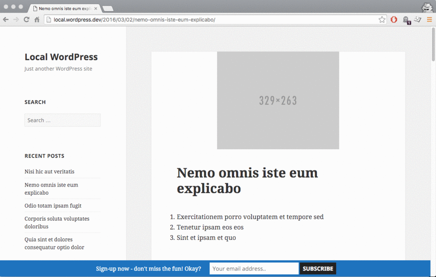Click the Your email address field
Image resolution: width=436 pixels, height=277 pixels.
point(254,268)
